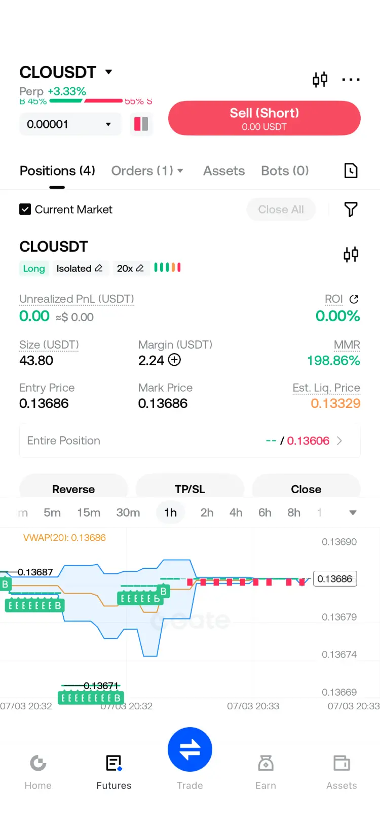This screenshot has height=825, width=380.
Task: Select the 4h chart interval
Action: 236,512
